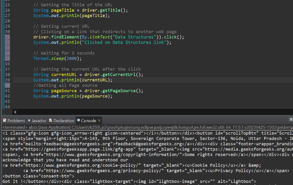Viewport: 293px width, 185px height.
Task: Click the editor horizontal scroll left arrow
Action: [x=15, y=112]
